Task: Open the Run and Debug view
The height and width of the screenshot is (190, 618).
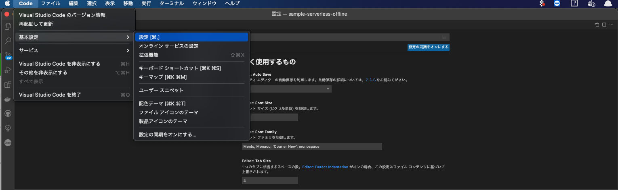Action: (x=8, y=70)
